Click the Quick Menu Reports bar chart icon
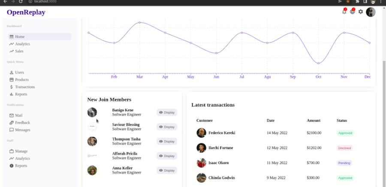Viewport: 386px width, 187px height. 11,94
